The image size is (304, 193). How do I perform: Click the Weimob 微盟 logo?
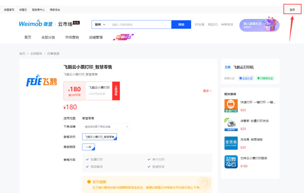(x=36, y=24)
